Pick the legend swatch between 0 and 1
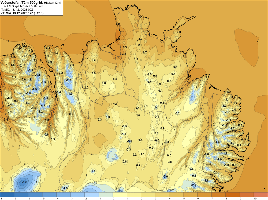The height and width of the screenshot is (200, 268). [120, 195]
